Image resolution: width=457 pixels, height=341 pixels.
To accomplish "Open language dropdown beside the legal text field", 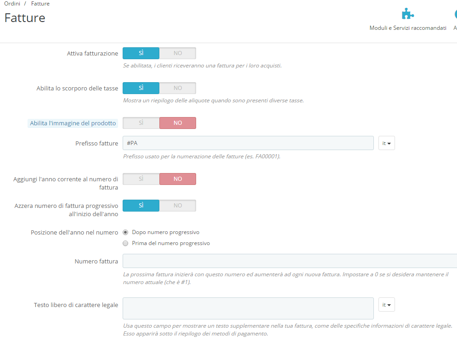I will click(386, 304).
